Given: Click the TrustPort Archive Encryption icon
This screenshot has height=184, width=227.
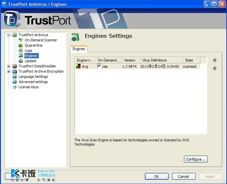Looking at the screenshot, I should pyautogui.click(x=15, y=71).
